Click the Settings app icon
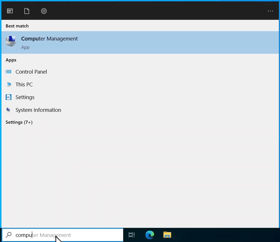Screen dimensions: 280x242 pyautogui.click(x=8, y=97)
